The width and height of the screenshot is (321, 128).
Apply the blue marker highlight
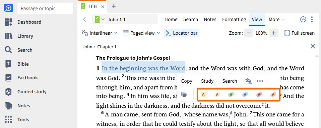(x=245, y=95)
